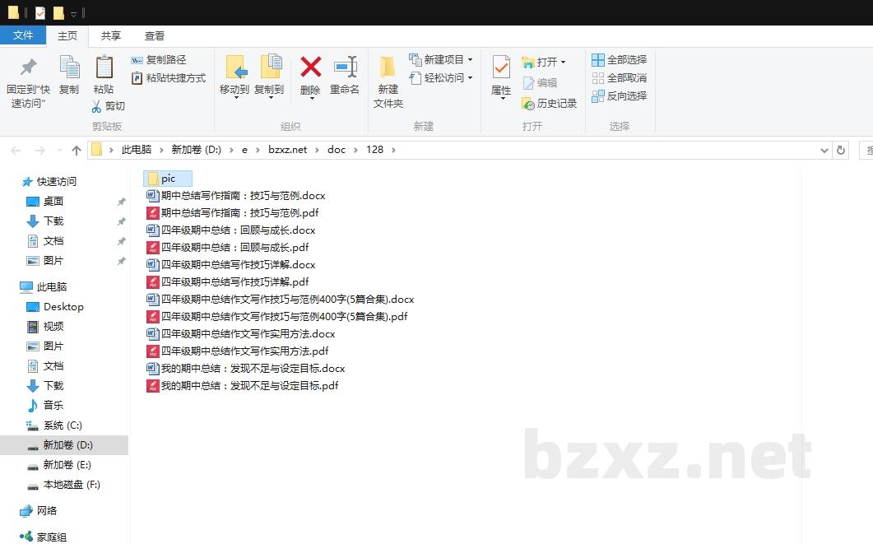Click the Refresh button beside address bar

(840, 150)
